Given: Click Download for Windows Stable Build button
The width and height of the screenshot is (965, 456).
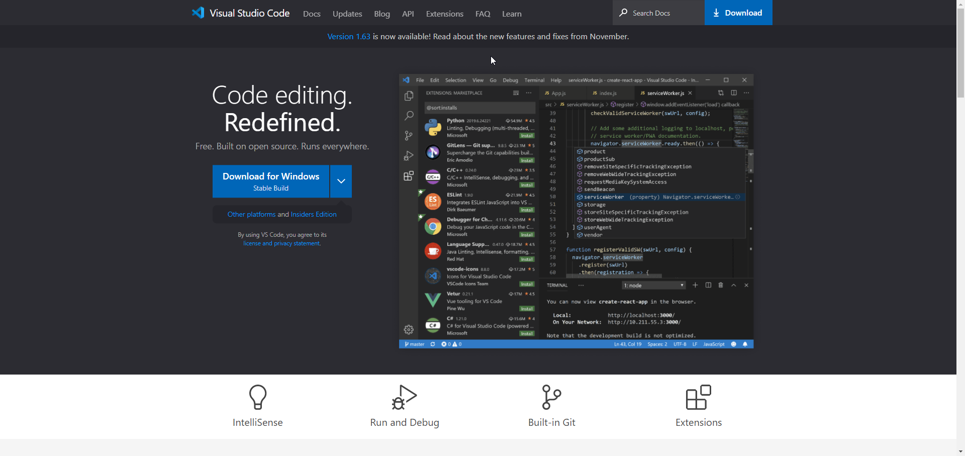Looking at the screenshot, I should 271,181.
